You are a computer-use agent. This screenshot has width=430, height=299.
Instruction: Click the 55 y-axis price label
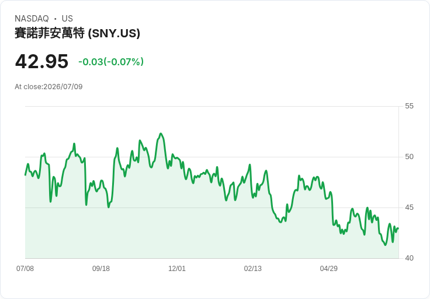pos(409,106)
